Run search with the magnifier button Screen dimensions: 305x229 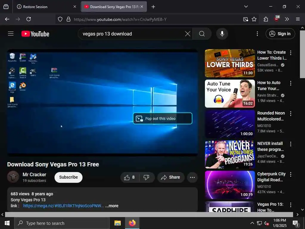[202, 34]
